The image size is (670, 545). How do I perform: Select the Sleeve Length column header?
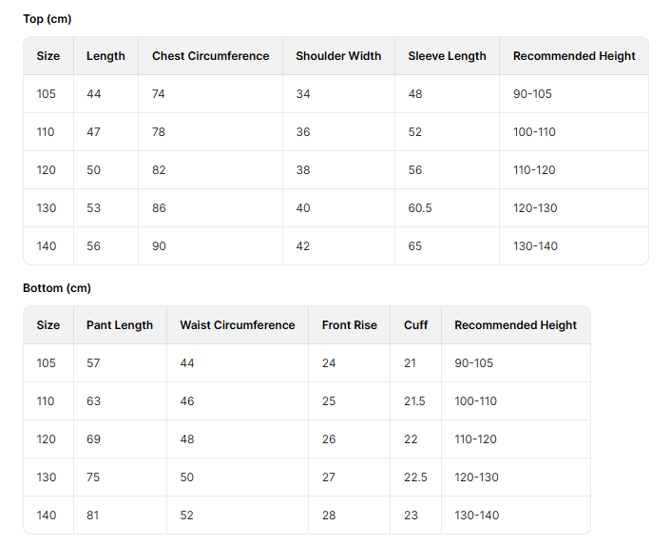pos(447,56)
